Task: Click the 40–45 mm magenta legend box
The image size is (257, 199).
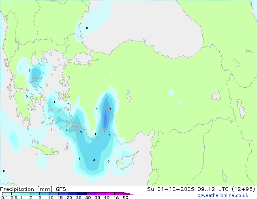Action: tap(110, 194)
